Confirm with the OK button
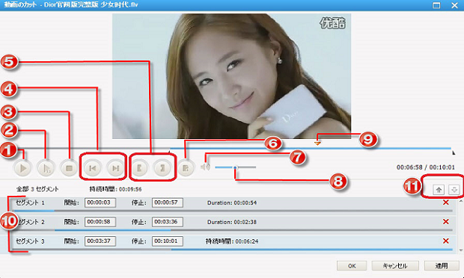Screen dimensions: 464x278 [352, 266]
